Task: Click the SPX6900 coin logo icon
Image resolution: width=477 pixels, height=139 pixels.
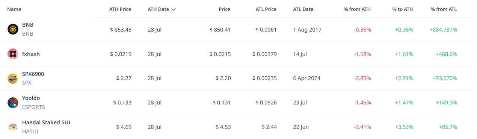Action: (13, 78)
